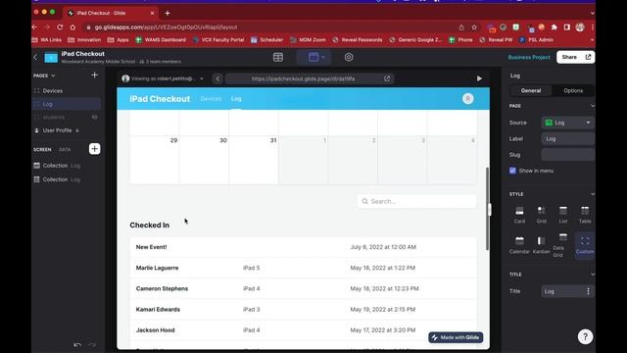This screenshot has height=353, width=627.
Task: Switch to the General tab
Action: pyautogui.click(x=531, y=90)
